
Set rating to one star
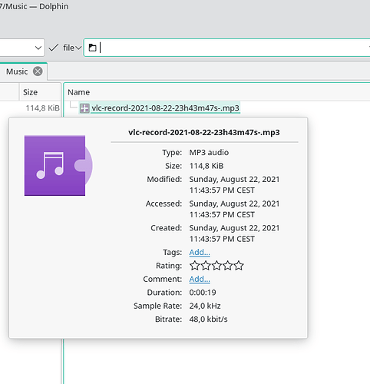(x=195, y=266)
